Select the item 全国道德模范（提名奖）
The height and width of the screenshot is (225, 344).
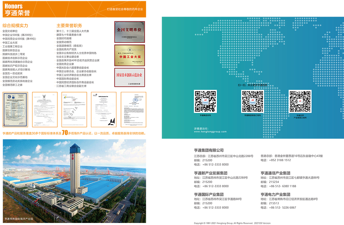[x=69, y=46]
